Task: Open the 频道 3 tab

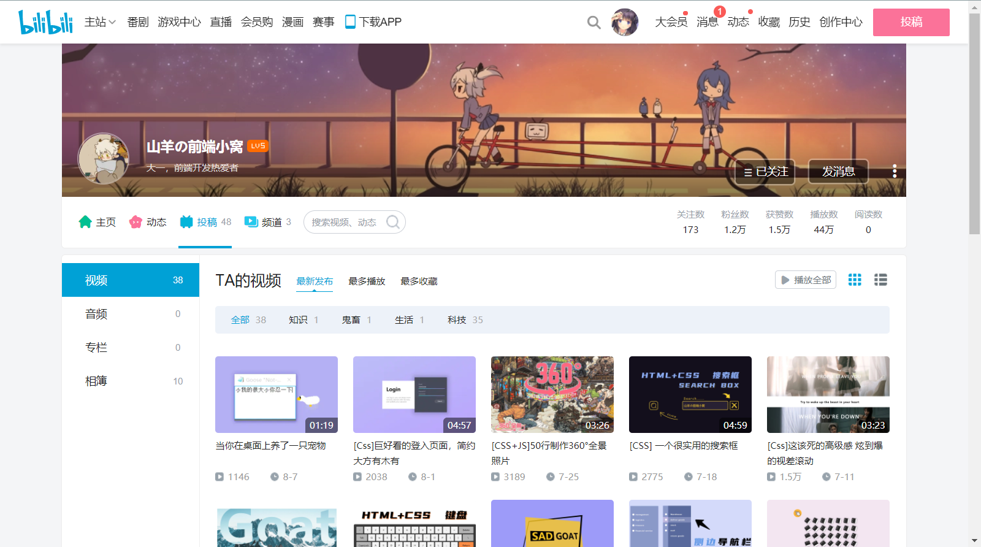Action: coord(268,222)
